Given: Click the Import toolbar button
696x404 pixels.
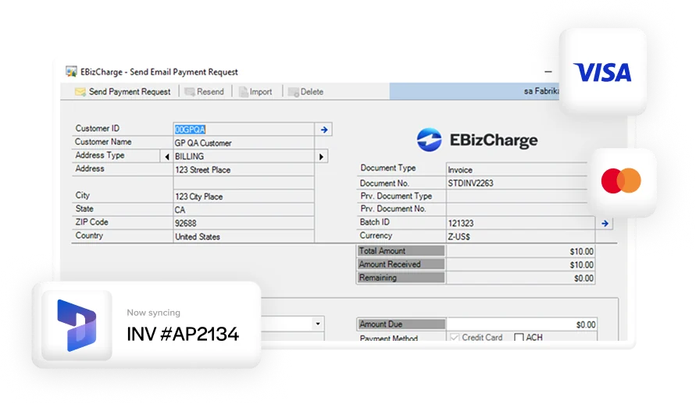Looking at the screenshot, I should coord(255,92).
